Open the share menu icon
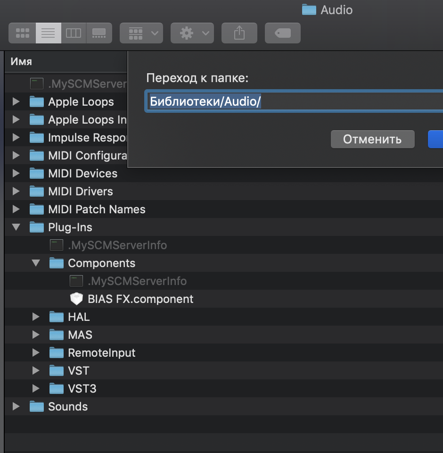The width and height of the screenshot is (443, 453). tap(239, 33)
